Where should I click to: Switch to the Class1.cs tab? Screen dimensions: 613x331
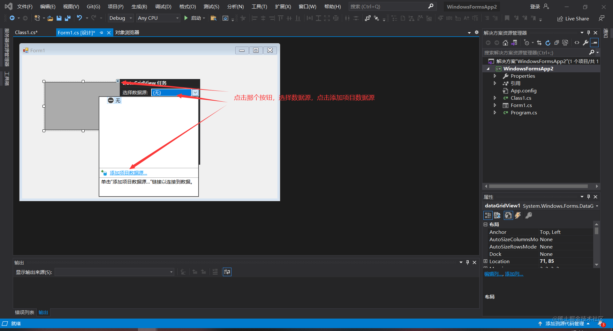(x=26, y=32)
